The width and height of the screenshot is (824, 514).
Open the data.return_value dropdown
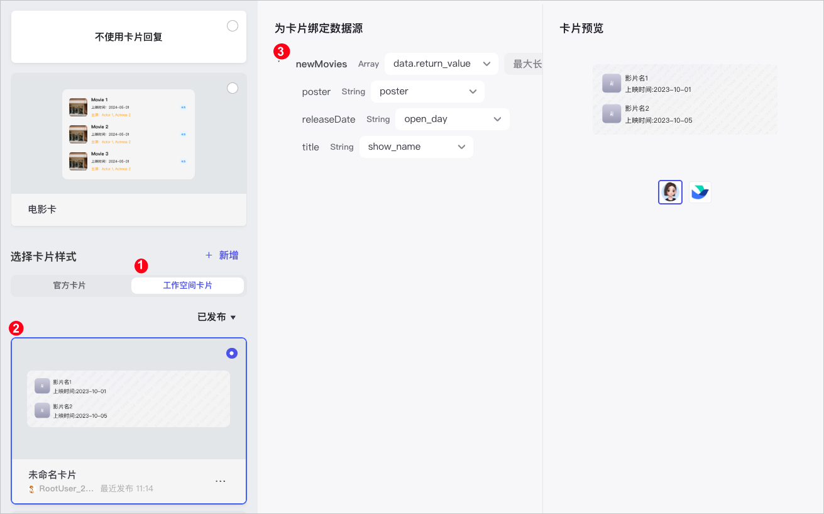[441, 64]
